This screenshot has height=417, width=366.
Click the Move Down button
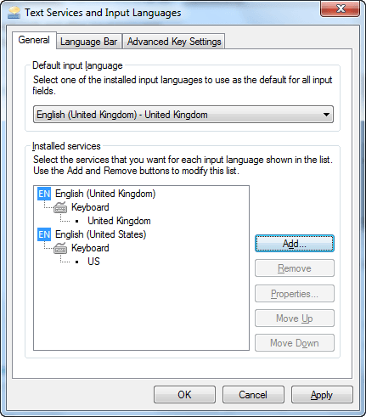(x=295, y=343)
